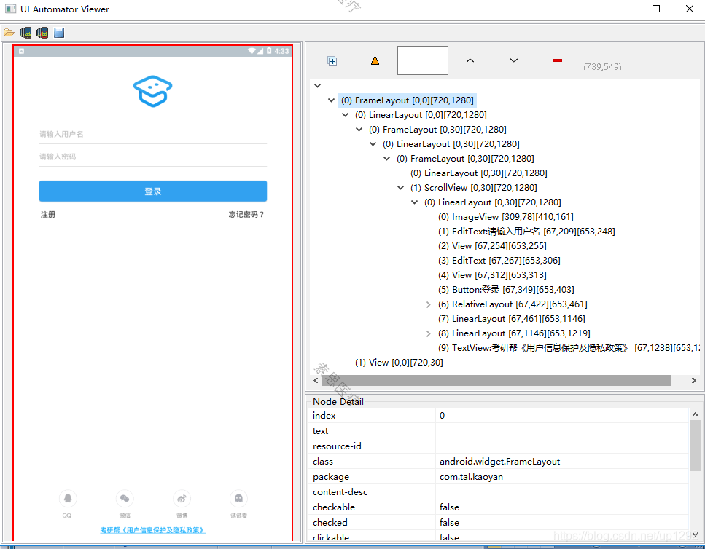Screen dimensions: 705x549
Task: Click the privacy policy link in the screenshot
Action: 152,530
